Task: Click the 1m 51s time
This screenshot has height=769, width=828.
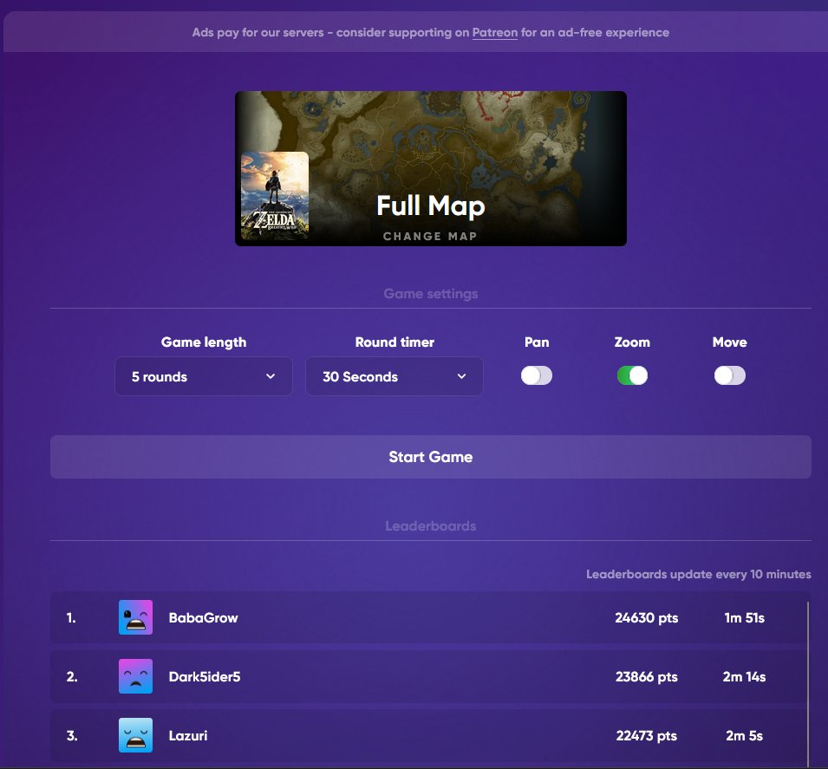Action: tap(744, 617)
